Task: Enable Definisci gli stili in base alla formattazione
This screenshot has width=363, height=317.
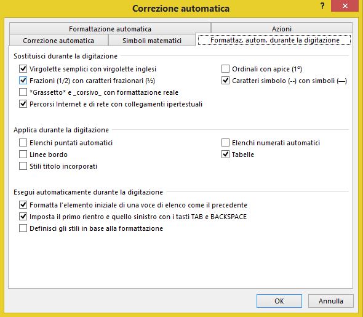Action: coord(23,228)
